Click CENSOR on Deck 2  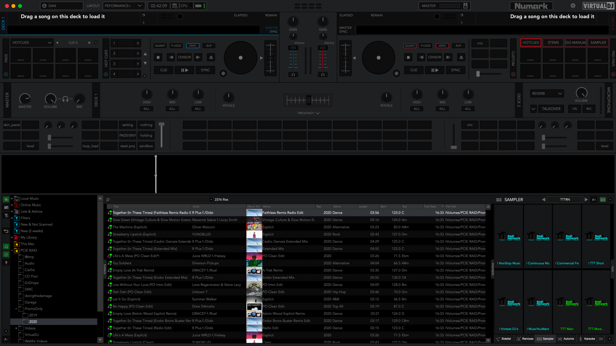click(434, 57)
